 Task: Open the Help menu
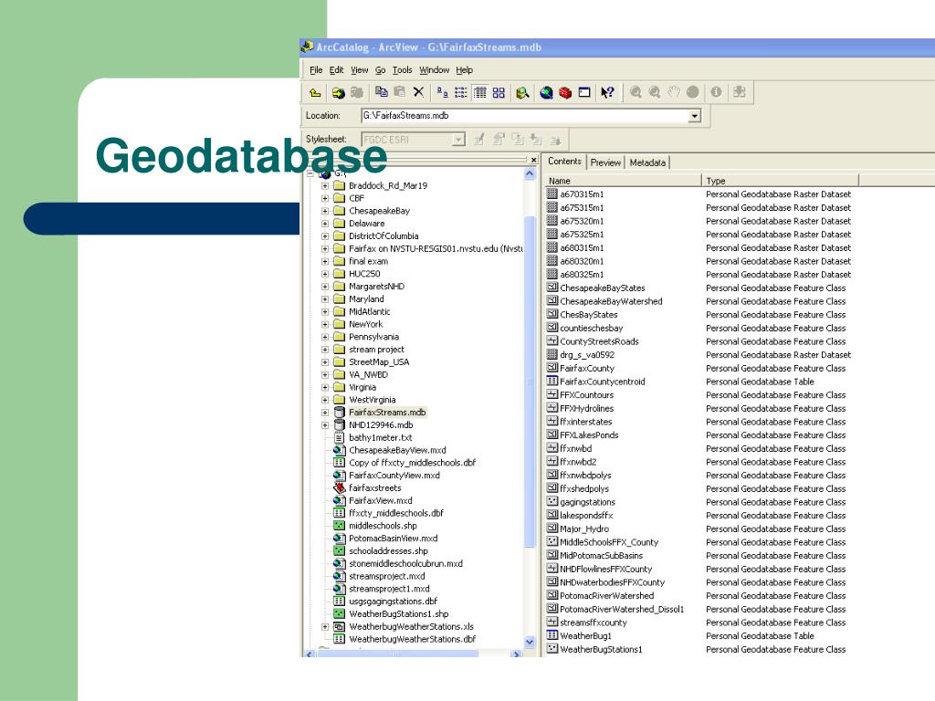(x=465, y=70)
